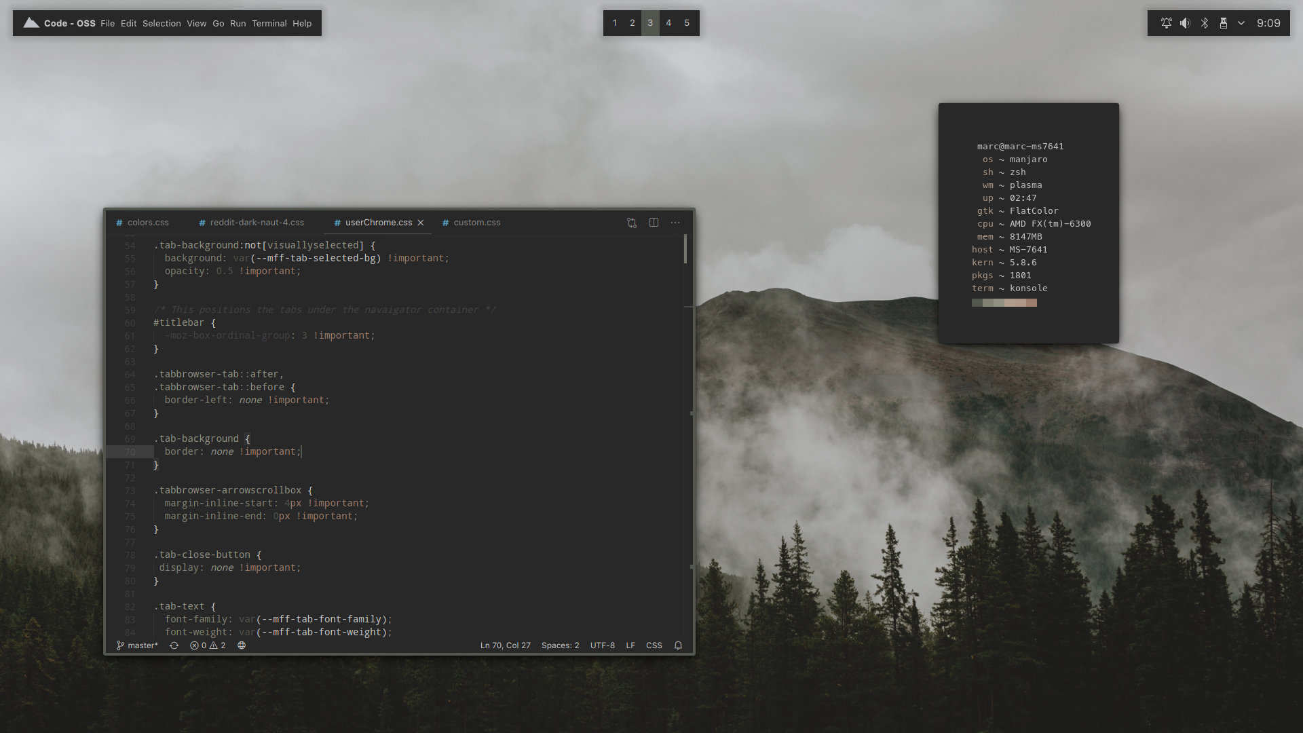Click the split editor icon
Image resolution: width=1303 pixels, height=733 pixels.
pyautogui.click(x=654, y=222)
